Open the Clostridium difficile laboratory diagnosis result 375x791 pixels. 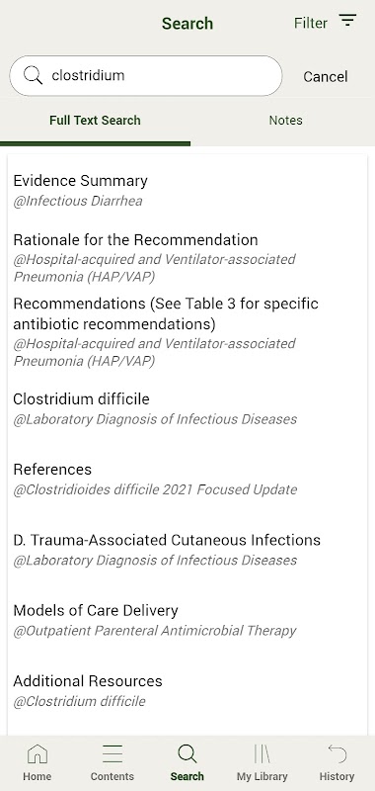pyautogui.click(x=187, y=408)
